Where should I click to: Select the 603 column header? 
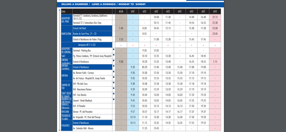[215, 11]
